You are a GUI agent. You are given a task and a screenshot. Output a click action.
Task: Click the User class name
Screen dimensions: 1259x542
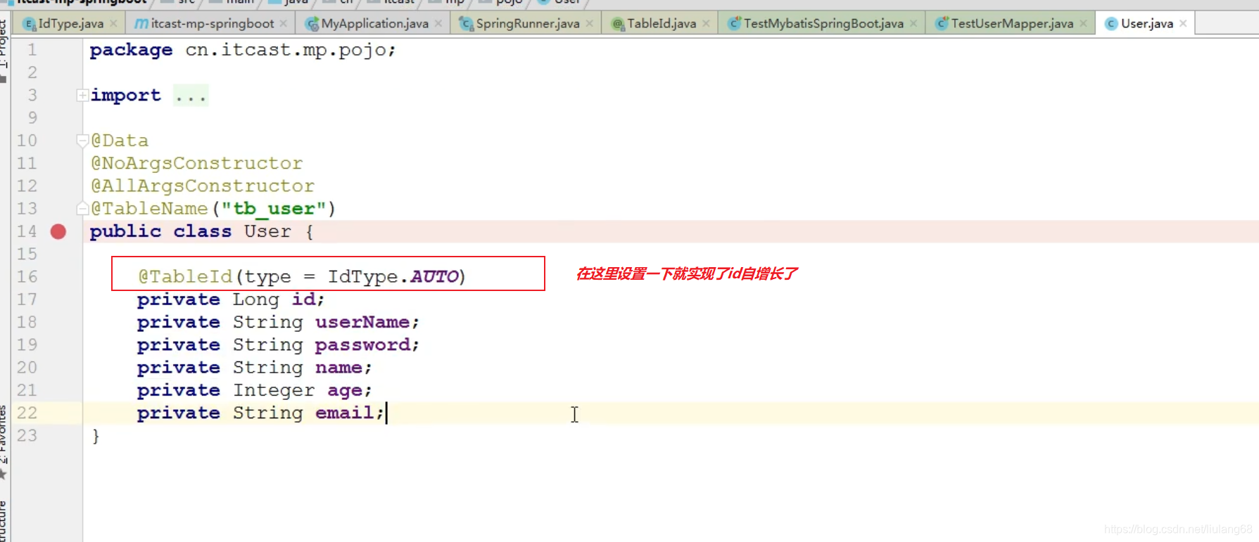pyautogui.click(x=267, y=231)
